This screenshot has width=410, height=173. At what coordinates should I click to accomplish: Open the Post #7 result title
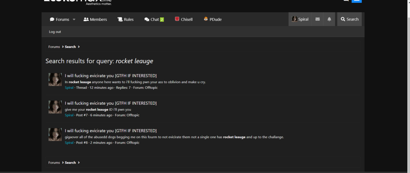[x=111, y=103]
